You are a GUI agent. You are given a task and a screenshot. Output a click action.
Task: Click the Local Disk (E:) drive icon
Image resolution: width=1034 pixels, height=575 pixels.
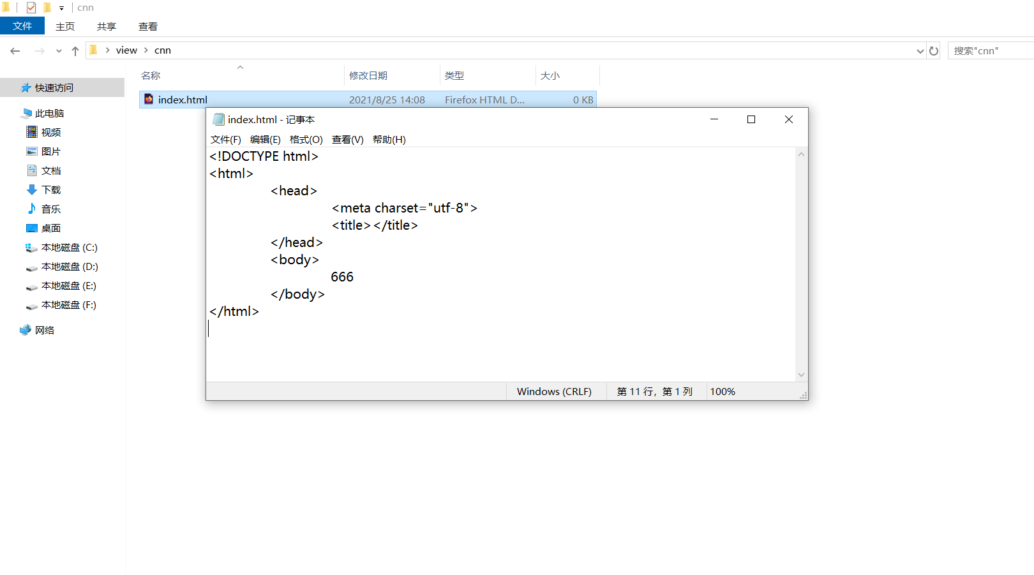tap(32, 287)
